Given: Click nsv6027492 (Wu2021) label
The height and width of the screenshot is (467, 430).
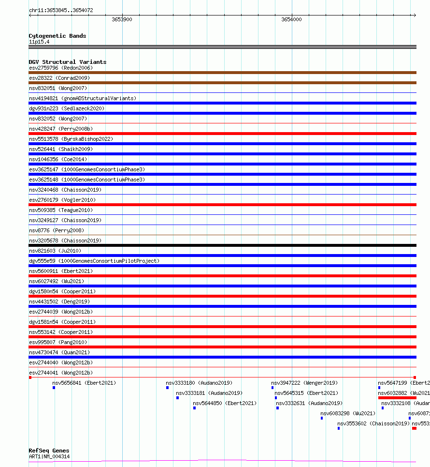Looking at the screenshot, I should (x=56, y=281).
